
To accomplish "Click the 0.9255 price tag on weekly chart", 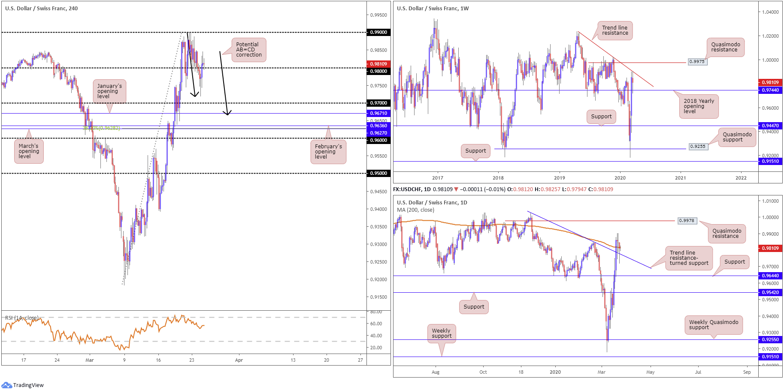I will click(x=697, y=146).
